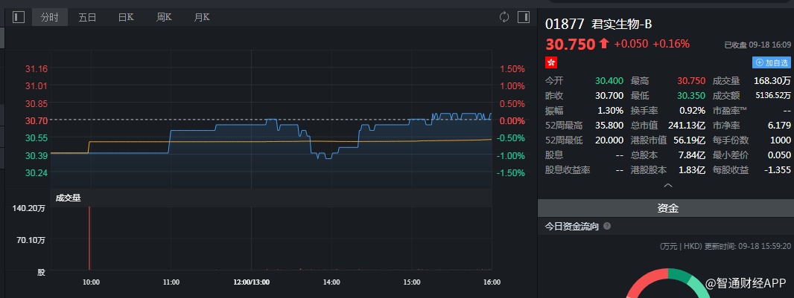The height and width of the screenshot is (298, 794).
Task: Select the 日K daily candlestick tab
Action: point(126,17)
